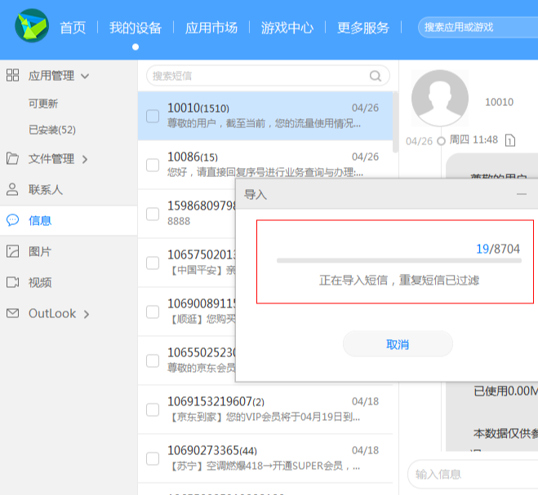This screenshot has height=495, width=538.
Task: Switch to 我的设备 tab
Action: click(x=136, y=28)
